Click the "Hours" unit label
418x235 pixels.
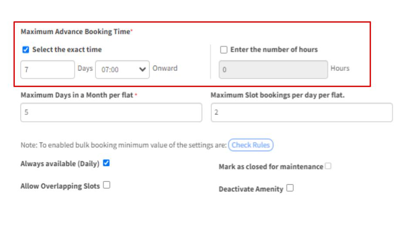tap(340, 68)
